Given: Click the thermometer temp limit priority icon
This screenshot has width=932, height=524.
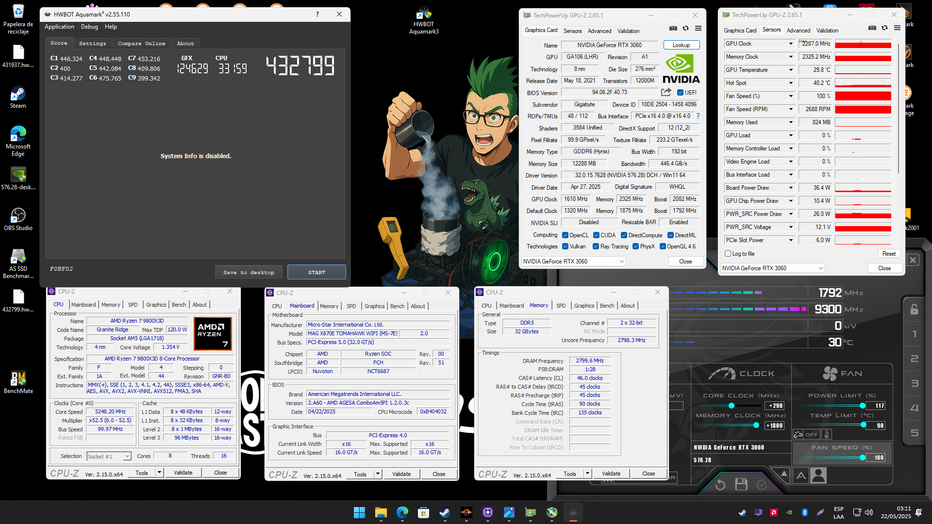Looking at the screenshot, I should pyautogui.click(x=827, y=434).
